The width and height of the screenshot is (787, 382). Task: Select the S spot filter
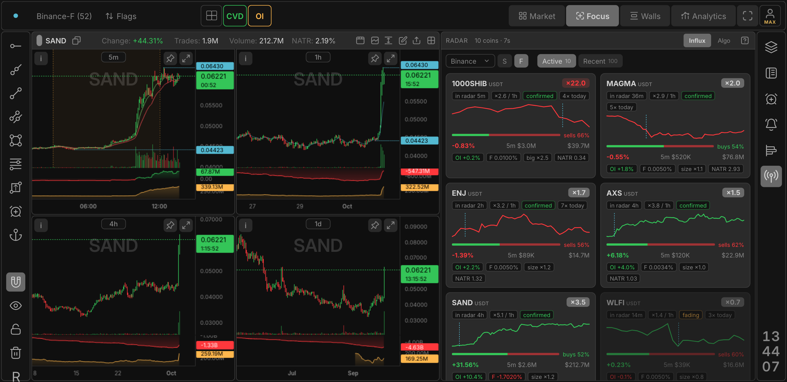click(x=504, y=61)
